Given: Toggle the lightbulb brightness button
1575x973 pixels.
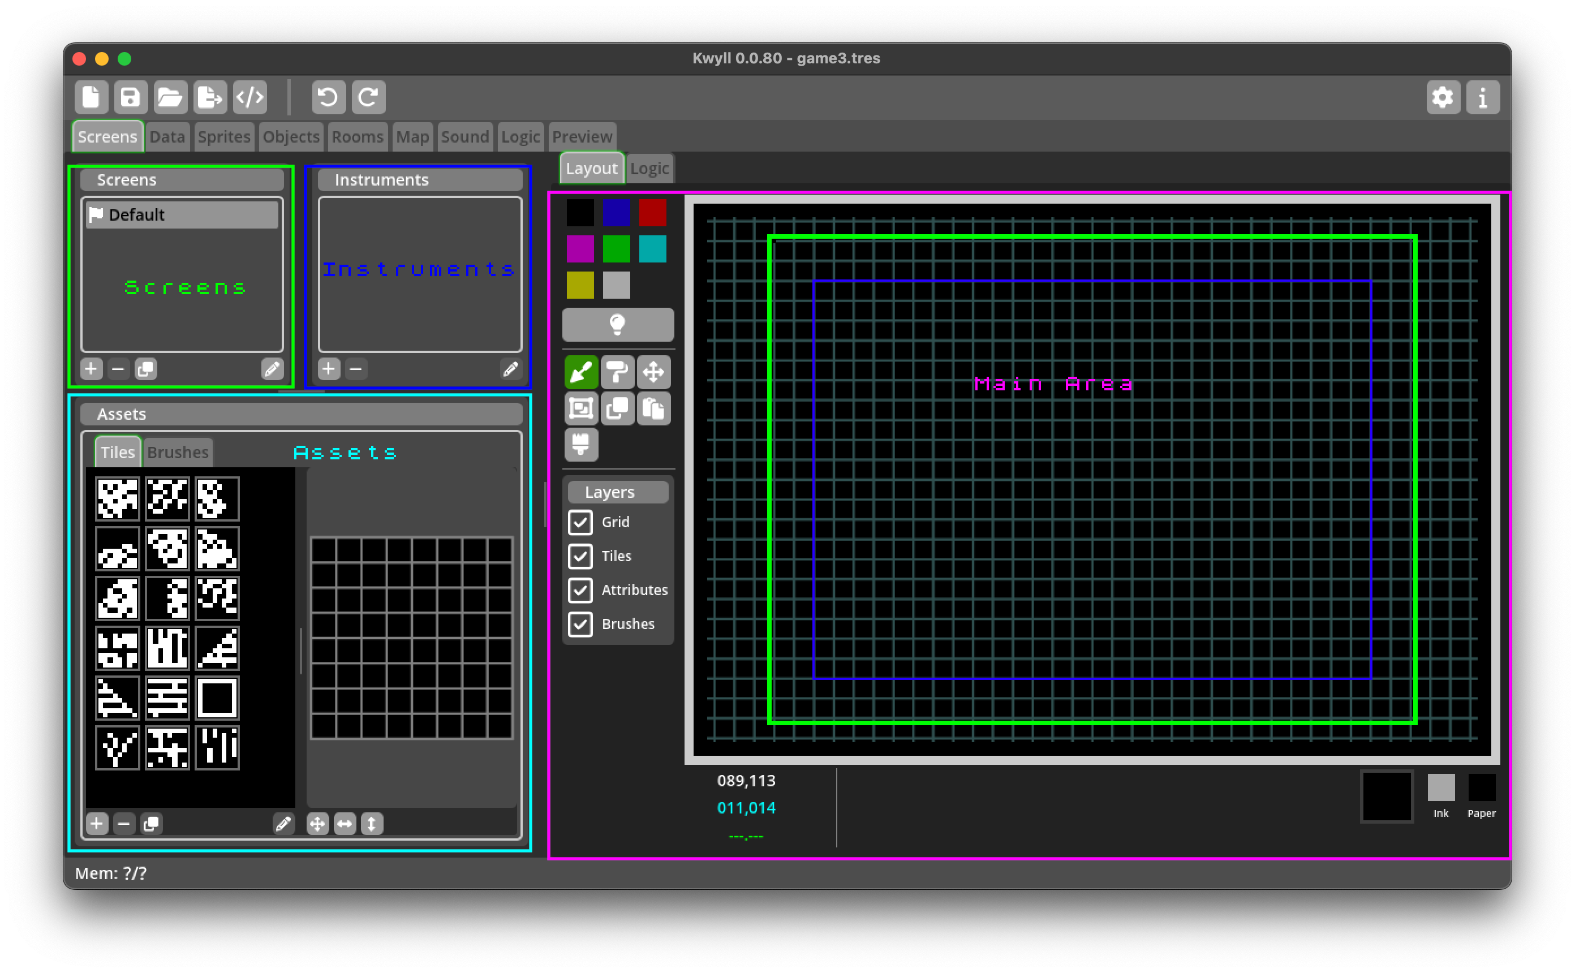Looking at the screenshot, I should [x=617, y=324].
